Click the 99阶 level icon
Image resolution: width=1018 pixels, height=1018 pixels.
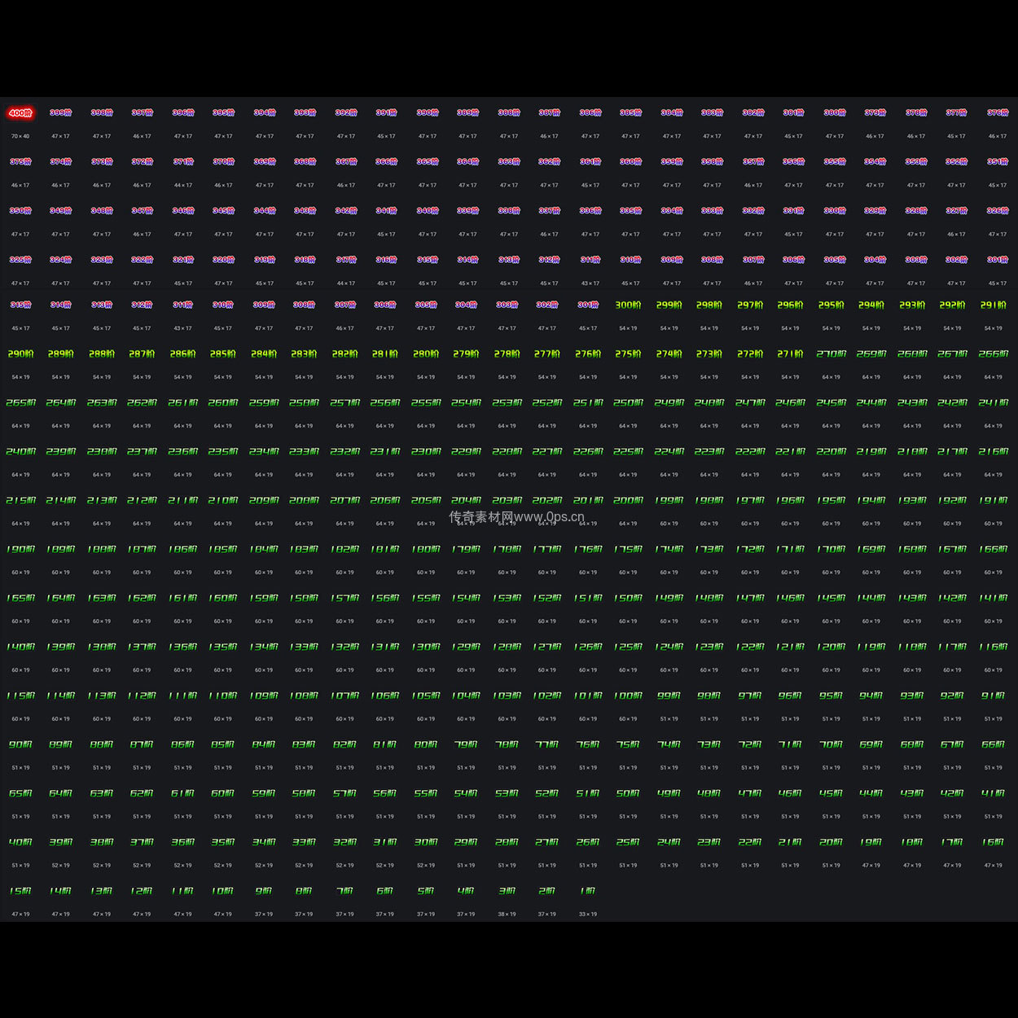pyautogui.click(x=669, y=695)
